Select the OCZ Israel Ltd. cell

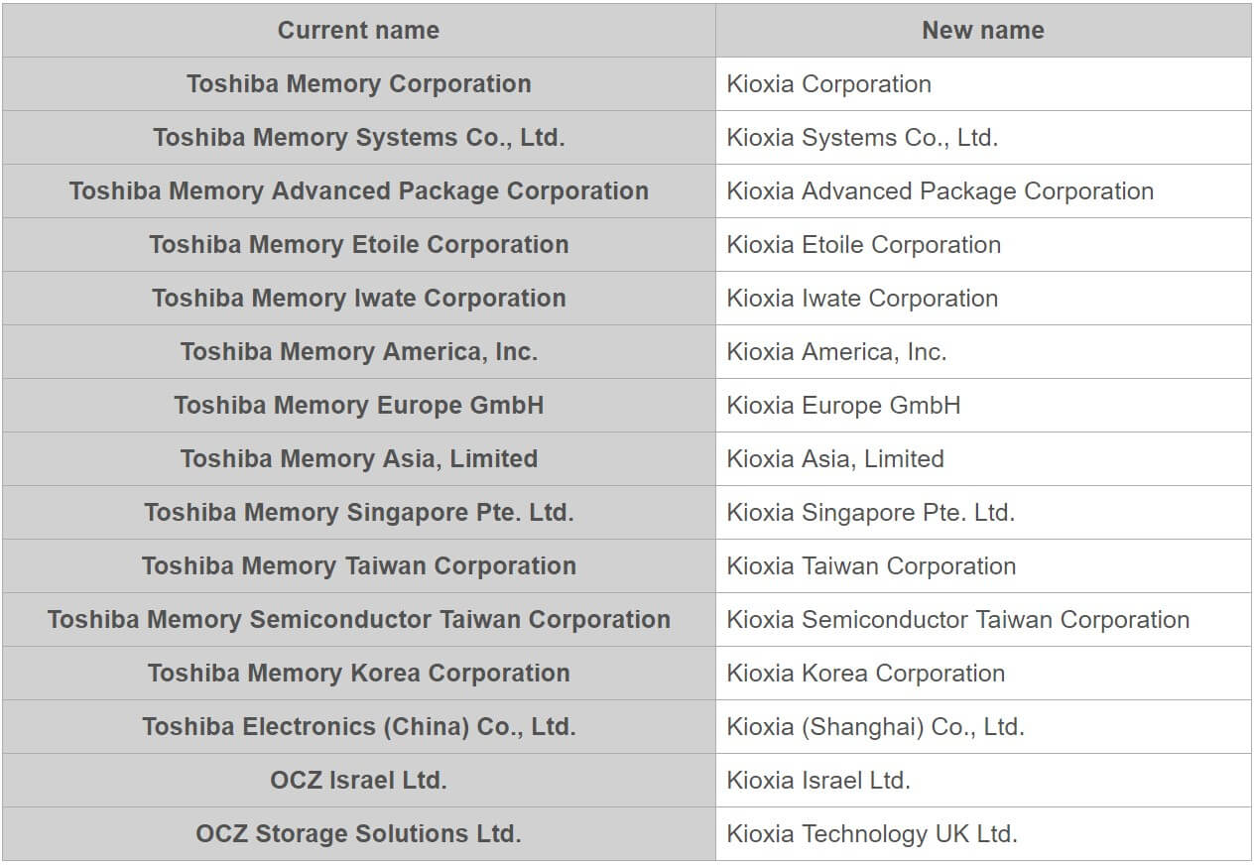coord(358,781)
